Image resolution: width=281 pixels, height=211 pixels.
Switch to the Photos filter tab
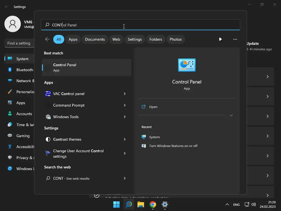[x=176, y=39]
